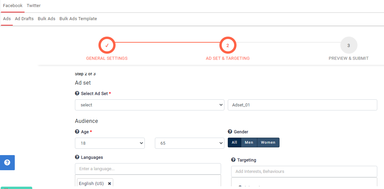Open the blue floating help widget
Image resolution: width=384 pixels, height=189 pixels.
(x=7, y=162)
